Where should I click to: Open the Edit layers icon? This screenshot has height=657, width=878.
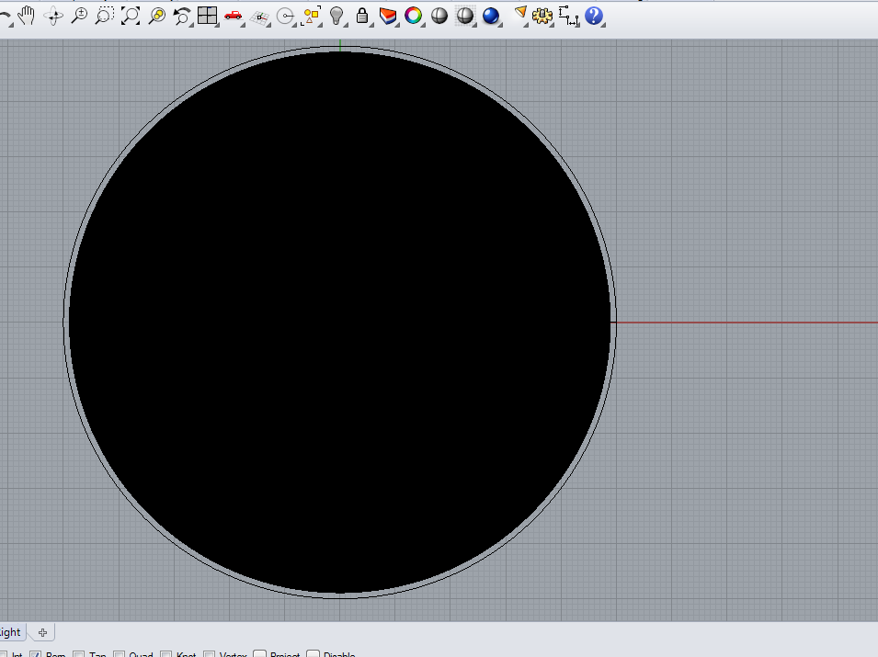(387, 16)
